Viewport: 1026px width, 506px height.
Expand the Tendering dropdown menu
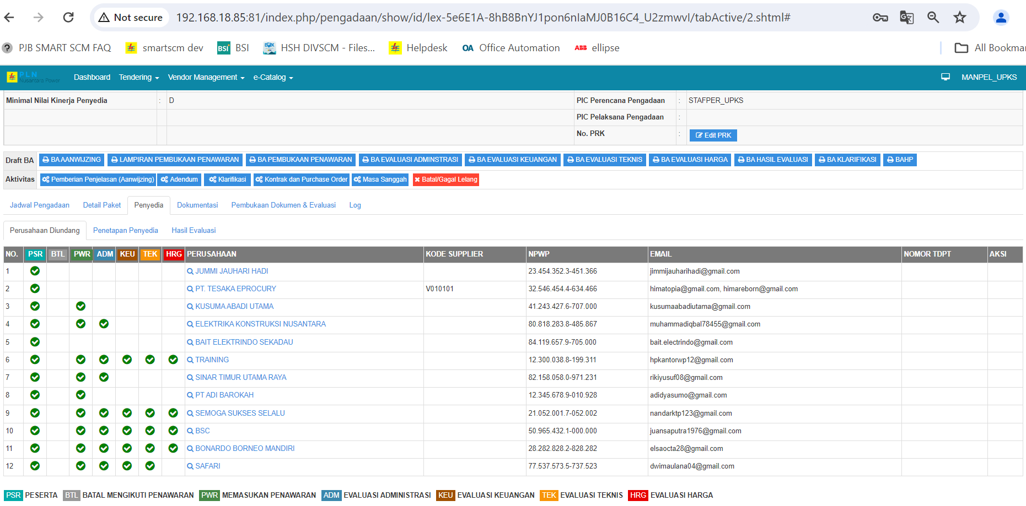pos(138,77)
